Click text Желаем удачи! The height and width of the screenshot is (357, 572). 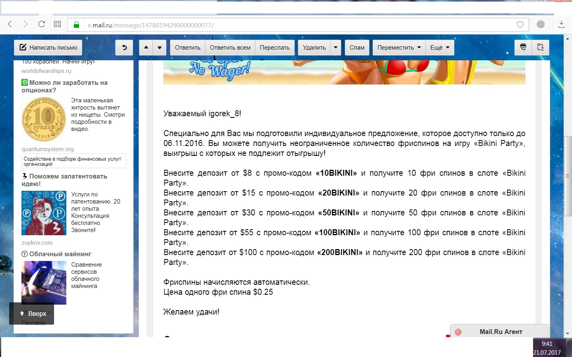click(191, 312)
